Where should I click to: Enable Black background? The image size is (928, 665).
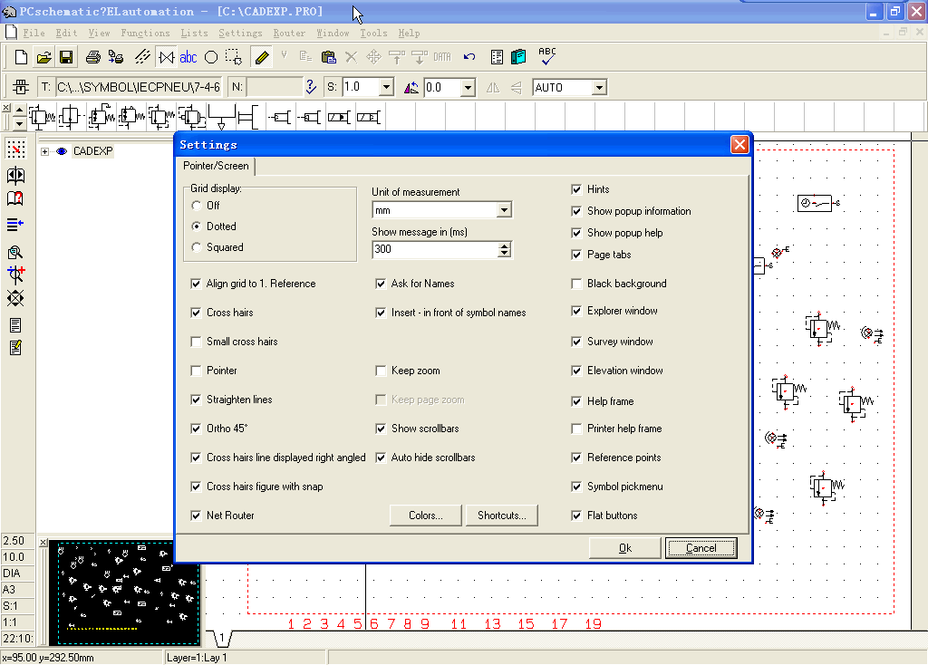coord(576,284)
